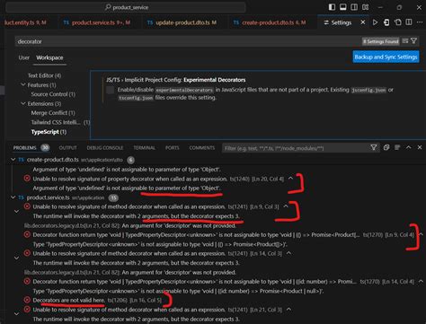Close the Settings editor tab
The image size is (426, 324).
pos(363,22)
